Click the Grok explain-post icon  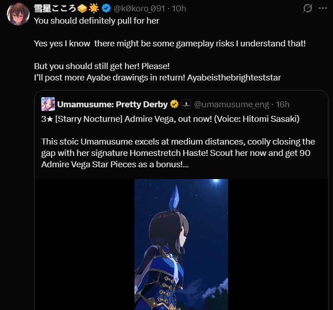pyautogui.click(x=308, y=8)
